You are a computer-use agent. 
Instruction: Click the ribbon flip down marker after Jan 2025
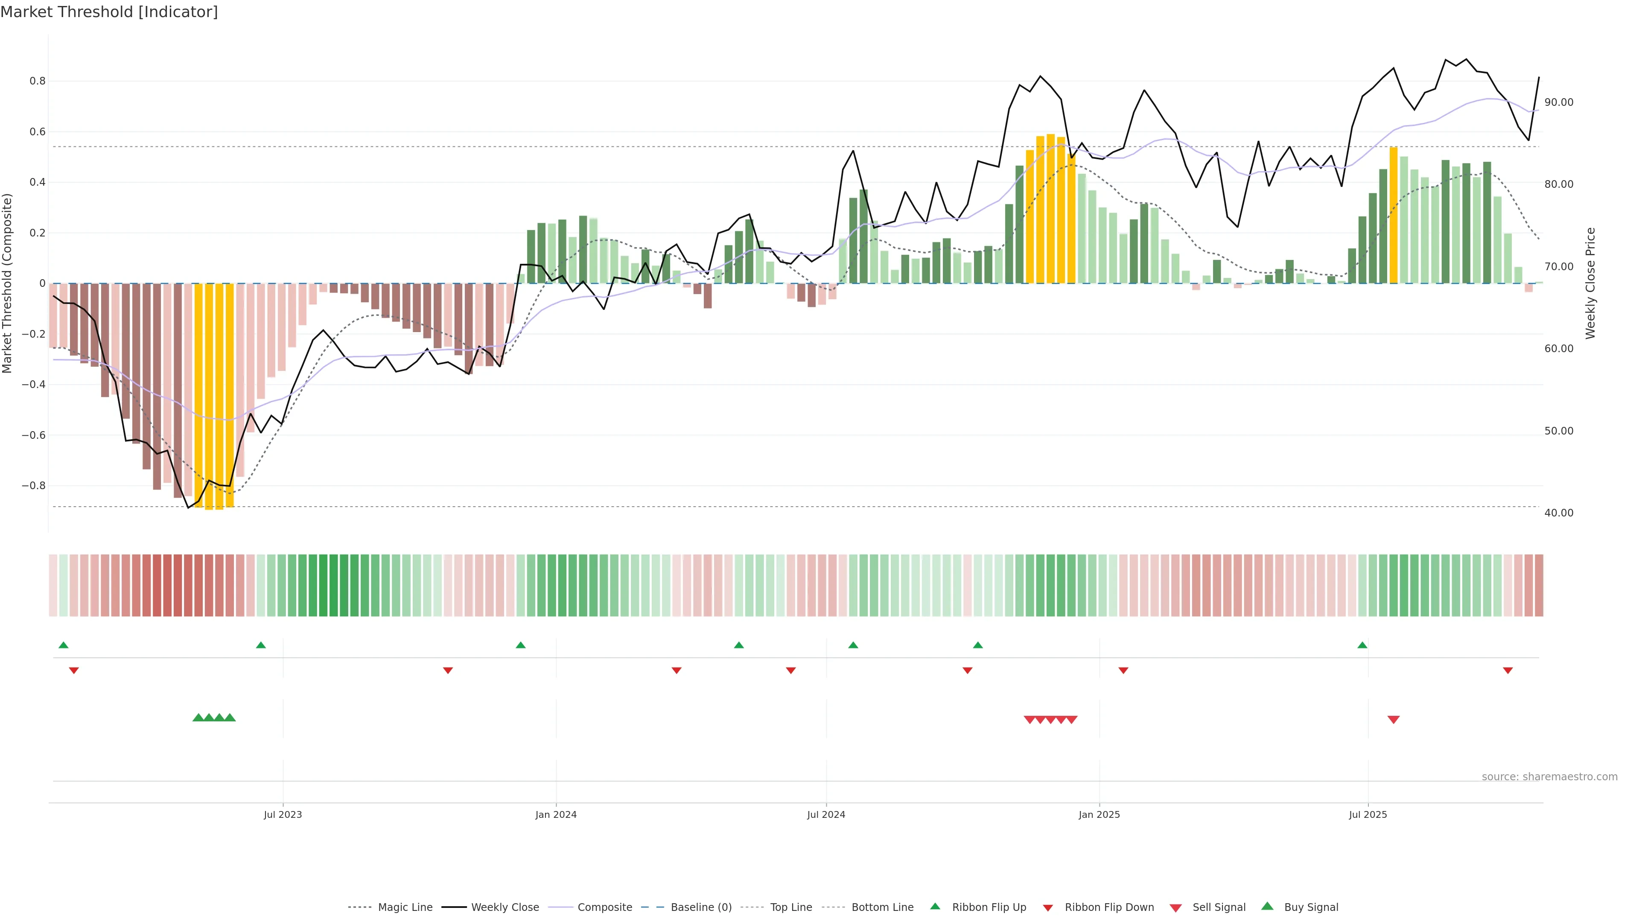click(1124, 671)
